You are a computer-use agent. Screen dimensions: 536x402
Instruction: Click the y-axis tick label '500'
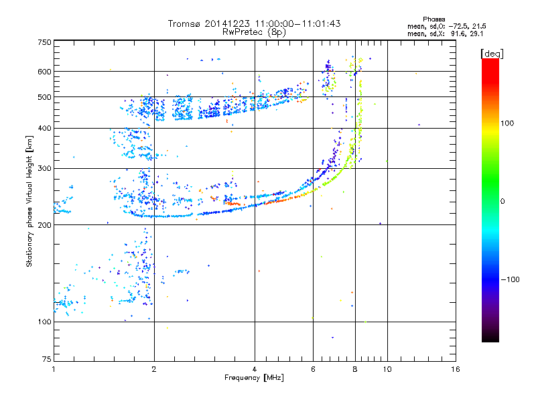[x=44, y=97]
